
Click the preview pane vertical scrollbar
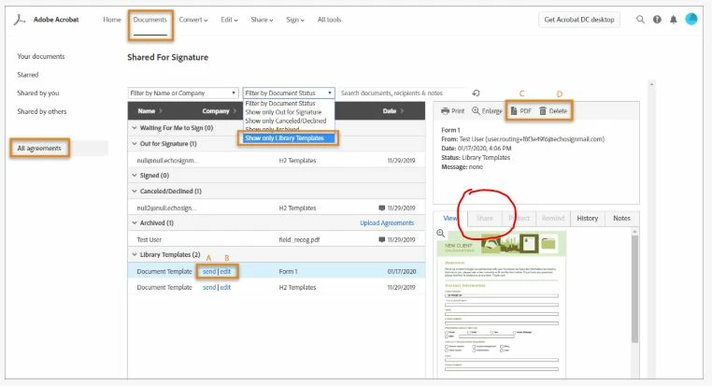pos(634,289)
